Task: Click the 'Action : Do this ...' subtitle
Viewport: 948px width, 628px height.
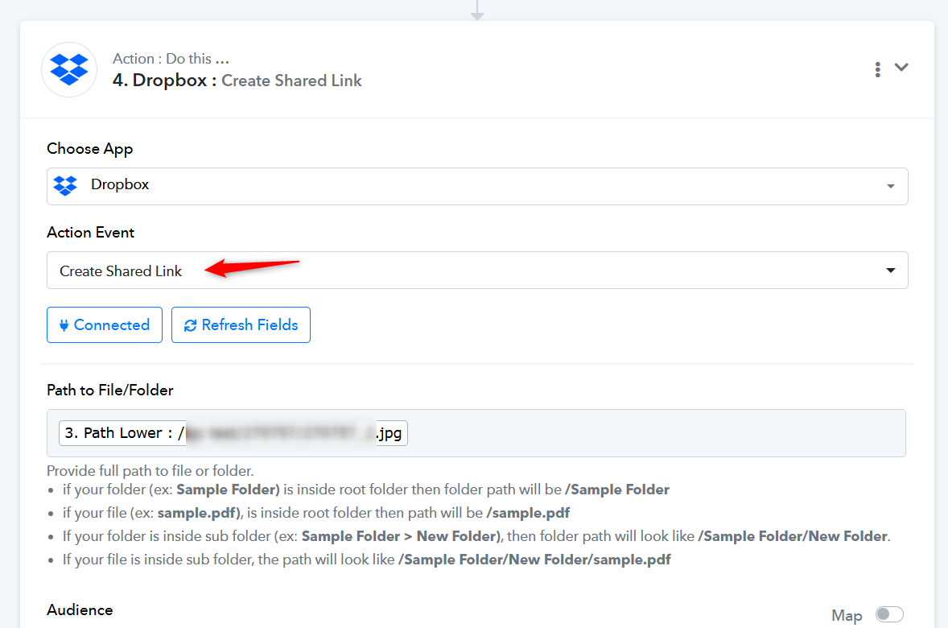Action: (171, 59)
